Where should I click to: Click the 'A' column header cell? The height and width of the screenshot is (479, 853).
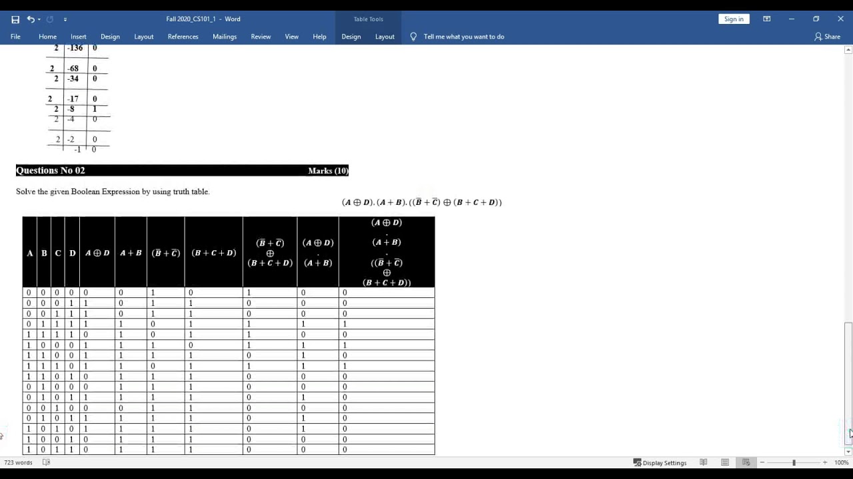click(x=29, y=253)
